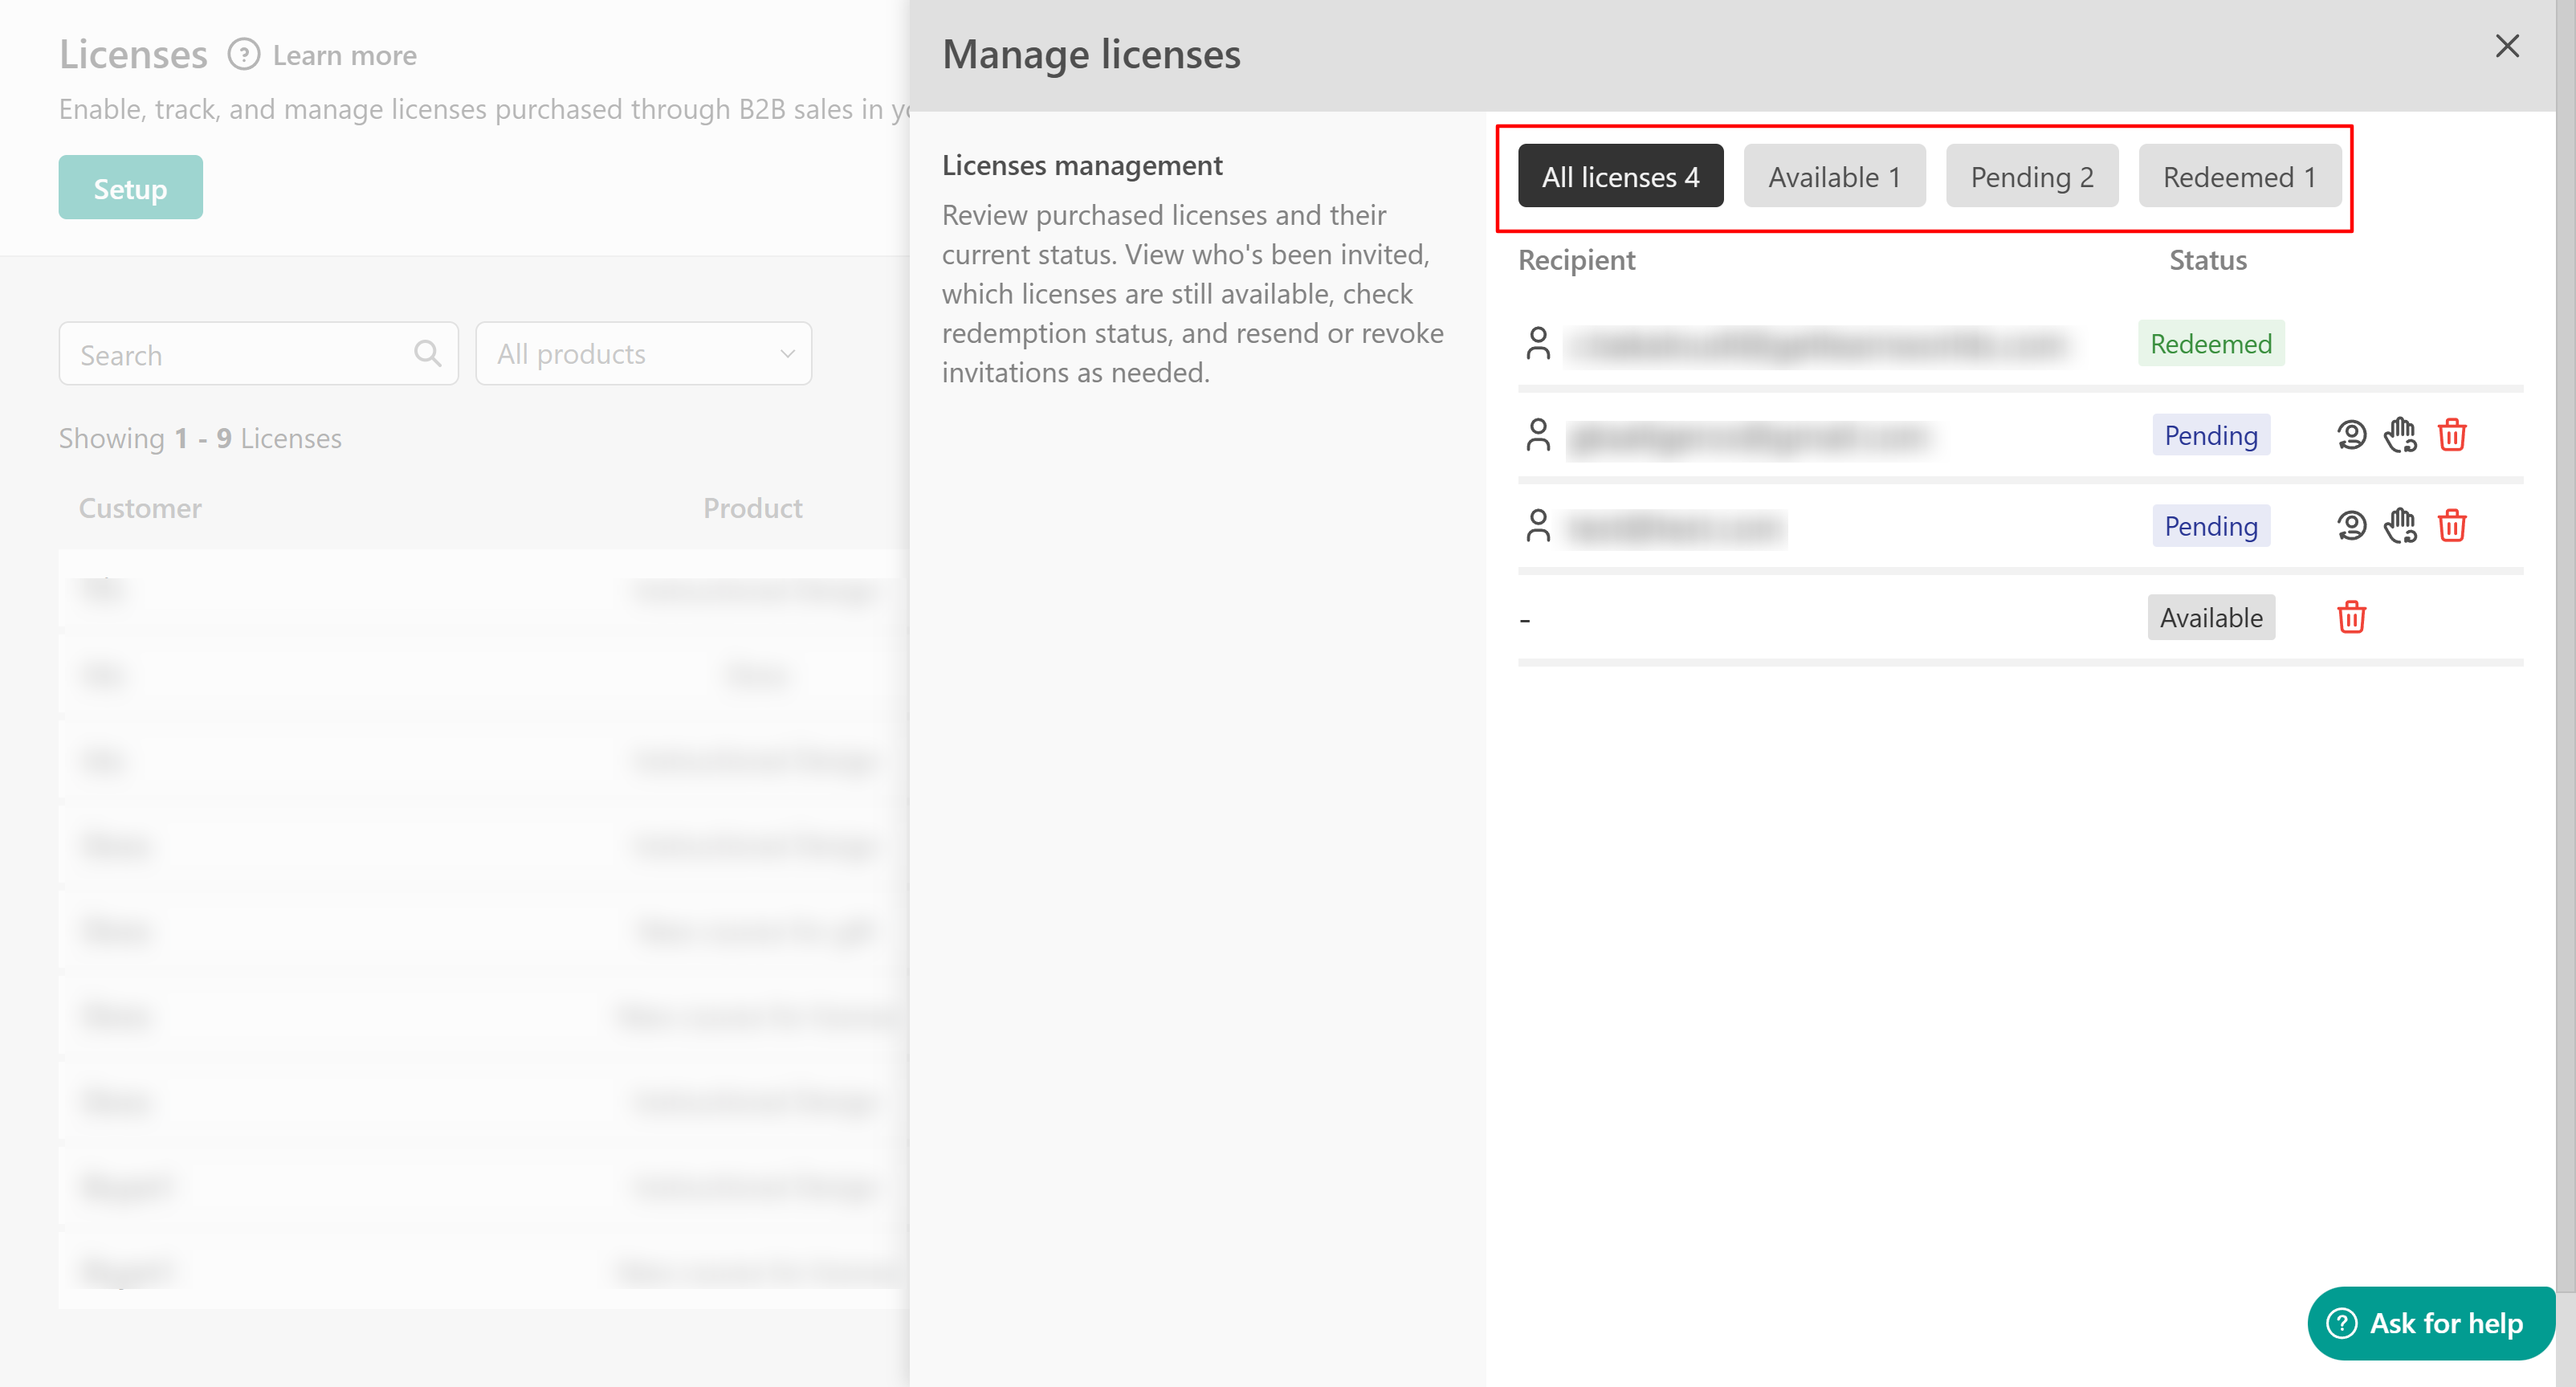Delete the second Pending license via trash icon
Image resolution: width=2576 pixels, height=1387 pixels.
pyautogui.click(x=2451, y=526)
